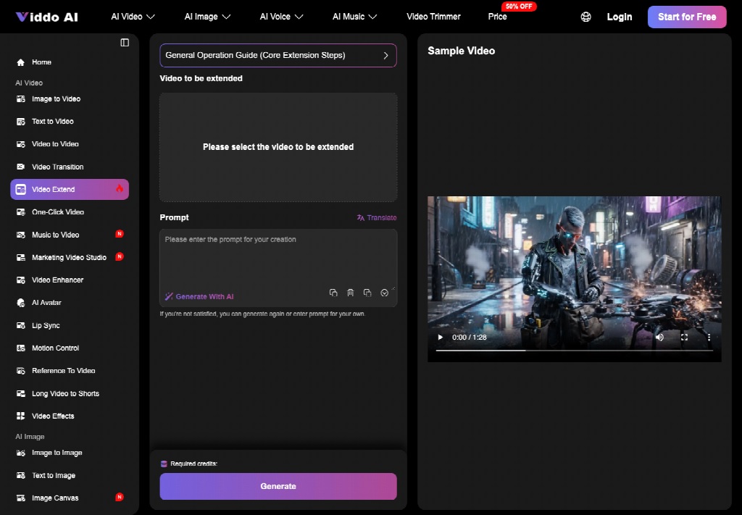Image resolution: width=742 pixels, height=515 pixels.
Task: Select the Video Extend sidebar item
Action: click(x=70, y=189)
